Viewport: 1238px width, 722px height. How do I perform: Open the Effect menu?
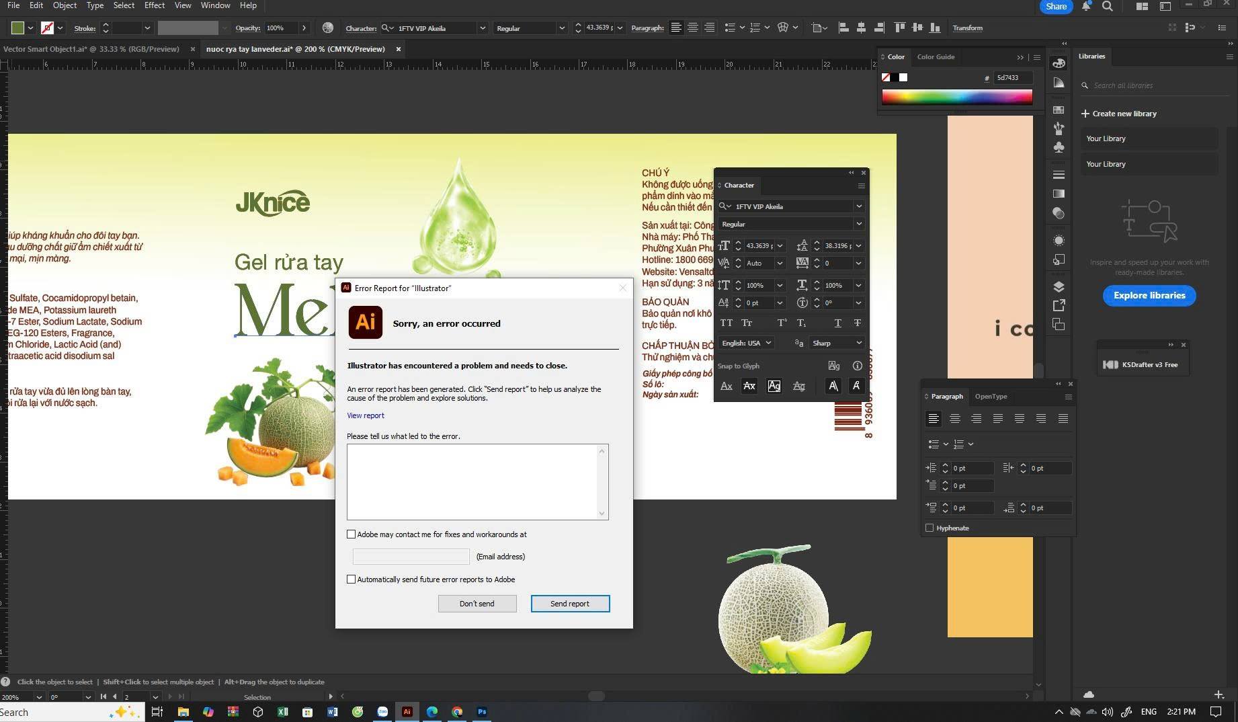click(x=154, y=5)
